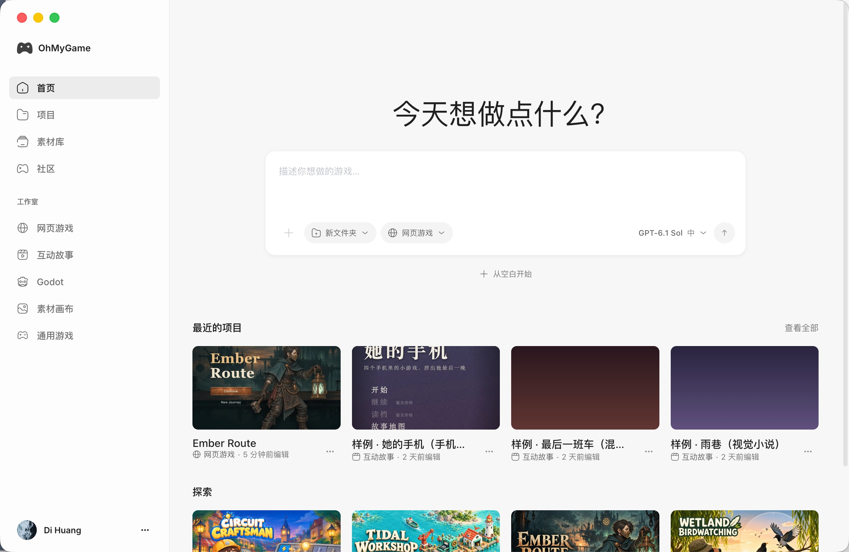Expand the 网页游戏 type dropdown in prompt box
Screen dimensions: 849x552
point(416,233)
